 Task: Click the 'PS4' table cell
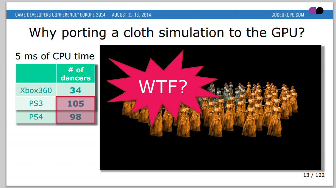coord(36,117)
